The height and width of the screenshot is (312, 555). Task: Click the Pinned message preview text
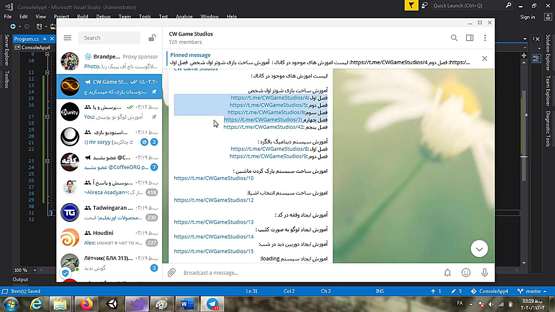pyautogui.click(x=320, y=62)
